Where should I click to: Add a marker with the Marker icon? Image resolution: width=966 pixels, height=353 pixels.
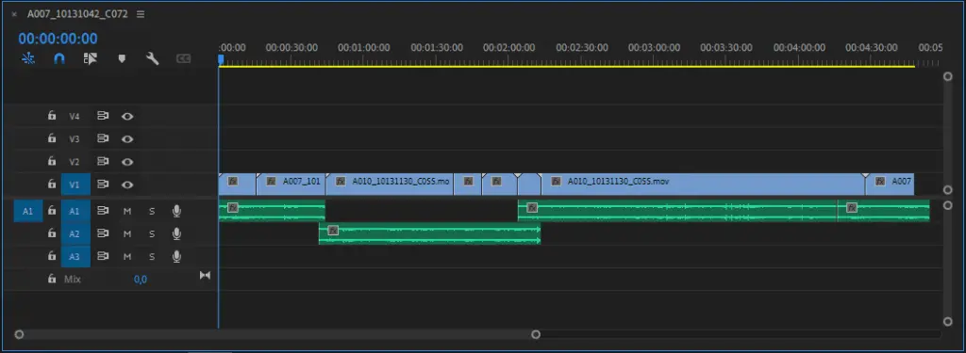pos(122,58)
